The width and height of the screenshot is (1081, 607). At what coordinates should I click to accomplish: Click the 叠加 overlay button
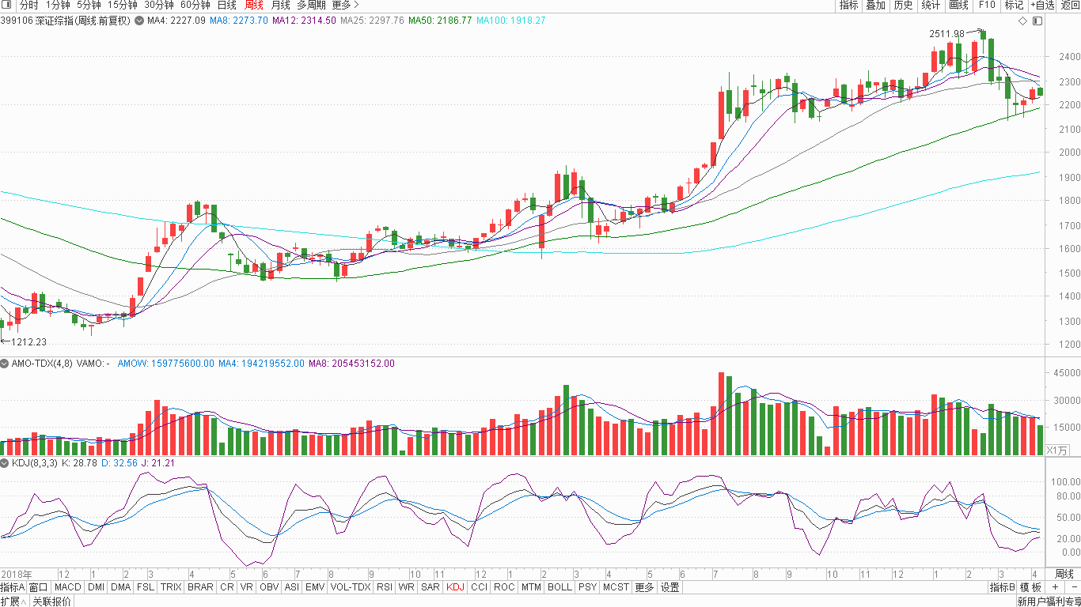tap(875, 6)
